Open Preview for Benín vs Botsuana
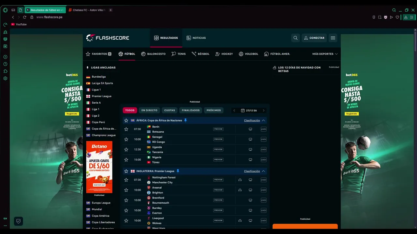Viewport: 417px width, 234px height. (218, 129)
